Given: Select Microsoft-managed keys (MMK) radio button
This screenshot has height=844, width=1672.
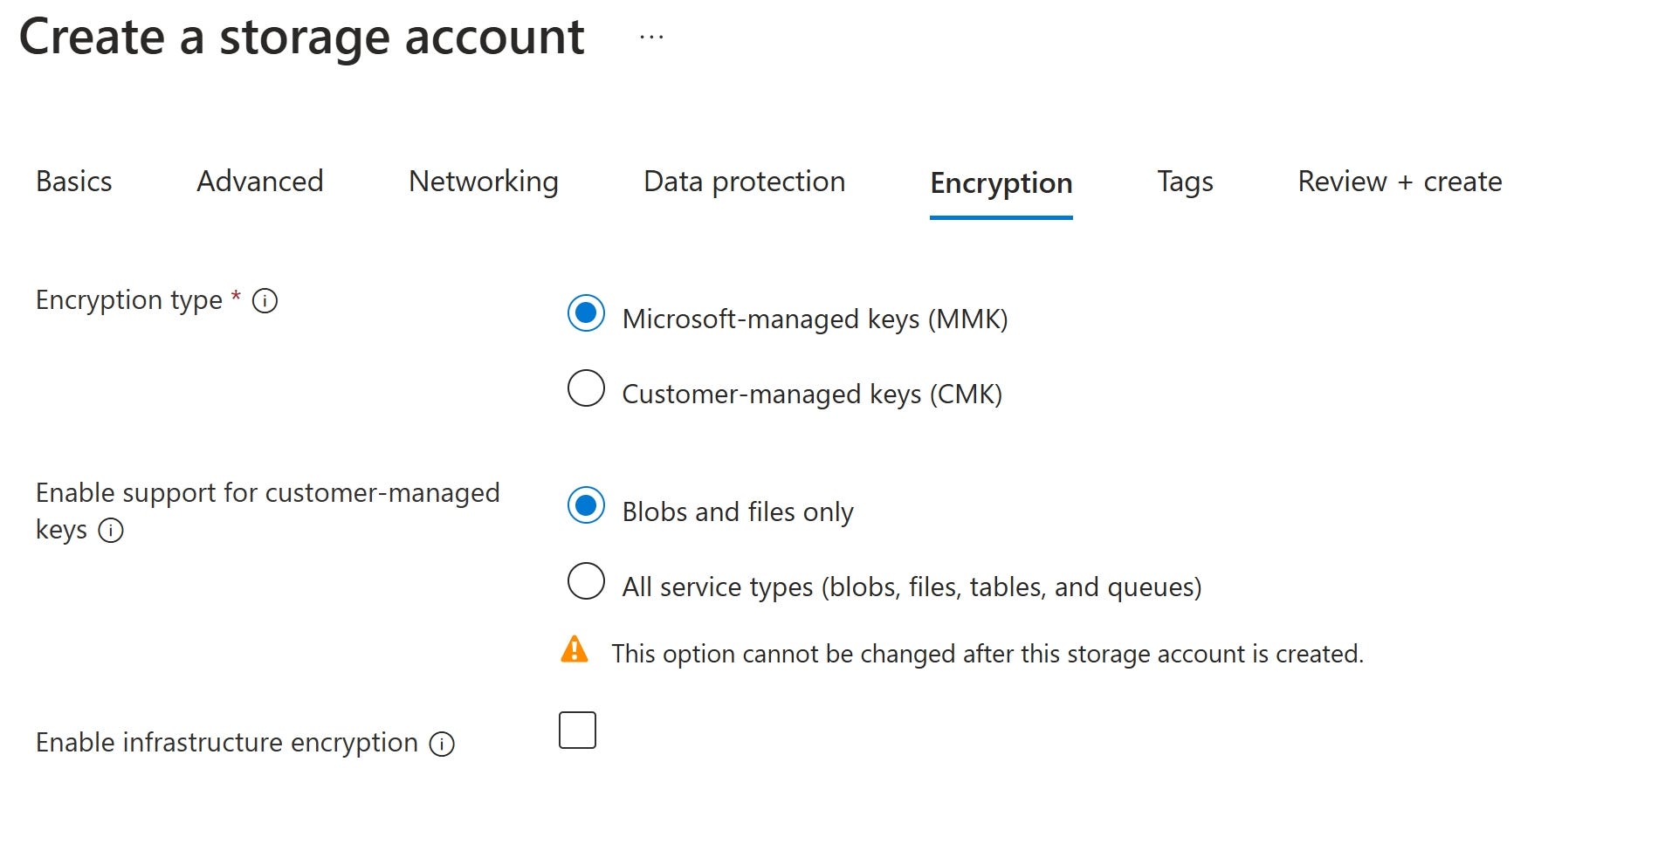Looking at the screenshot, I should (x=586, y=313).
